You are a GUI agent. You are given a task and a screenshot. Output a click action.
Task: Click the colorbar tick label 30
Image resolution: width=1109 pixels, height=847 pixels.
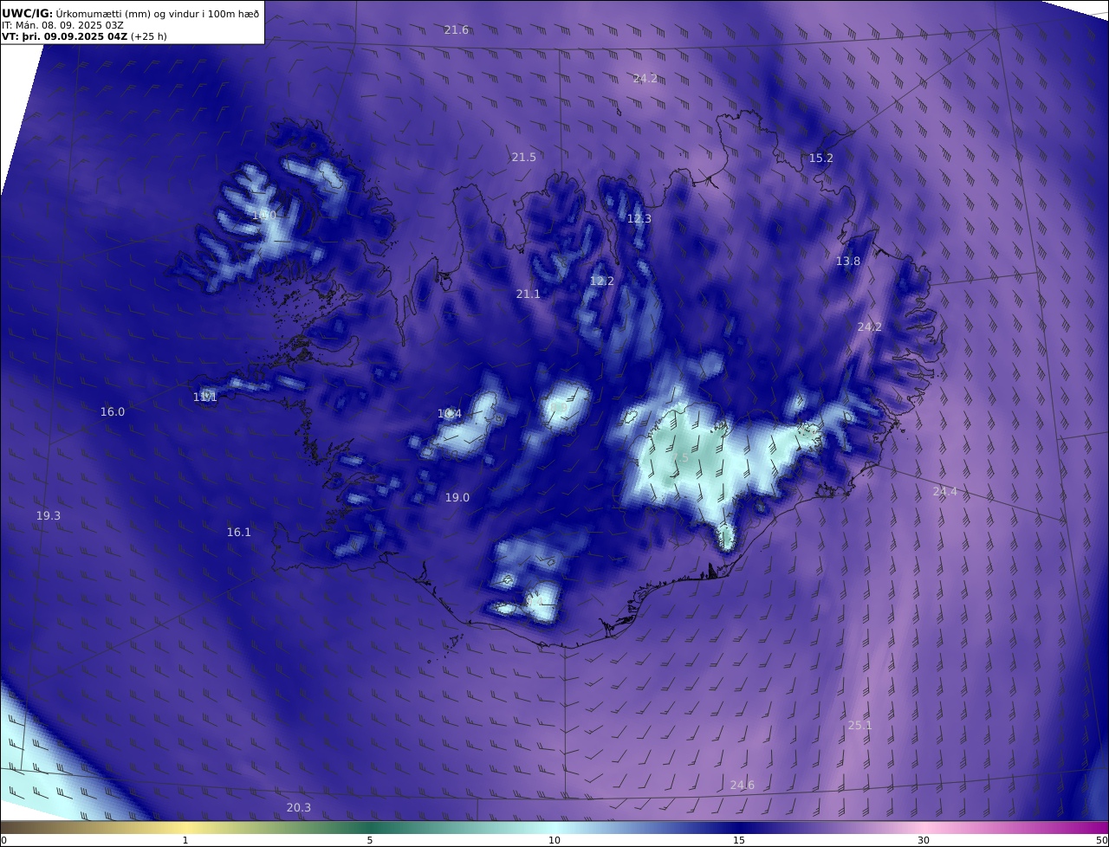924,840
